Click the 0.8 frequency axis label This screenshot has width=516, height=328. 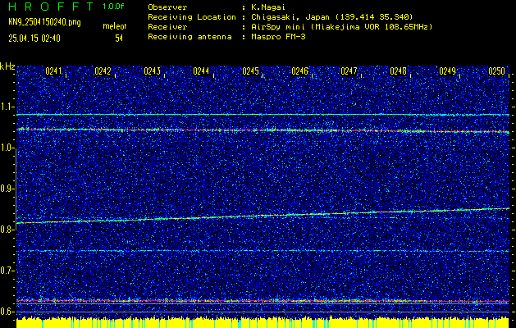7,230
